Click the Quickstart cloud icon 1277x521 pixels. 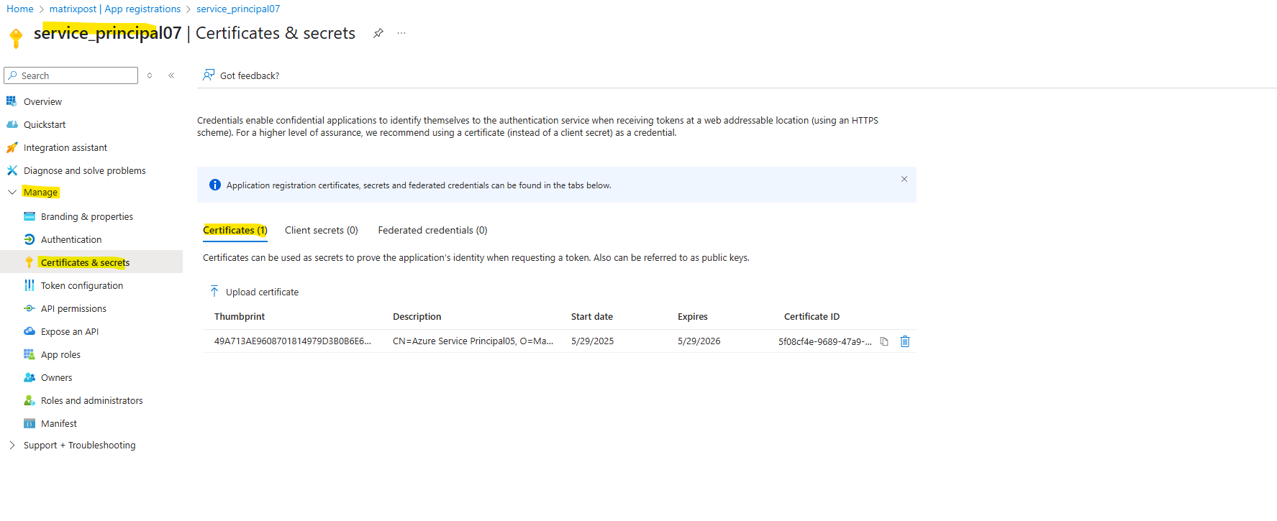12,124
